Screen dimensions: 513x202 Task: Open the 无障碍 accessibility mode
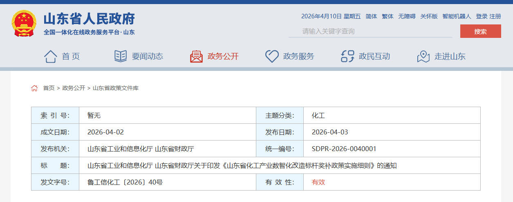407,16
